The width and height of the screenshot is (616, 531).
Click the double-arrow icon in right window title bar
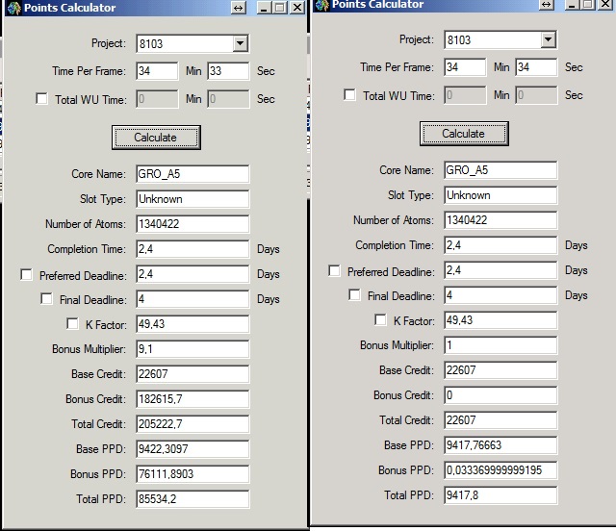547,4
